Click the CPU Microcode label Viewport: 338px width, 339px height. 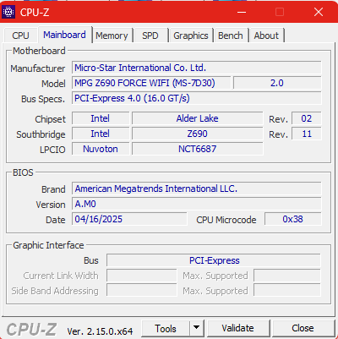[226, 220]
